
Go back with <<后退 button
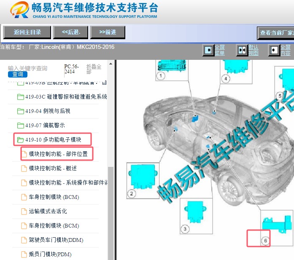71,32
